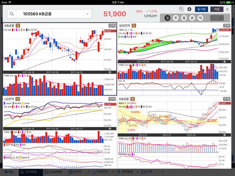The image size is (235, 176).
Task: Close the multi-chart window
Action: (227, 9)
